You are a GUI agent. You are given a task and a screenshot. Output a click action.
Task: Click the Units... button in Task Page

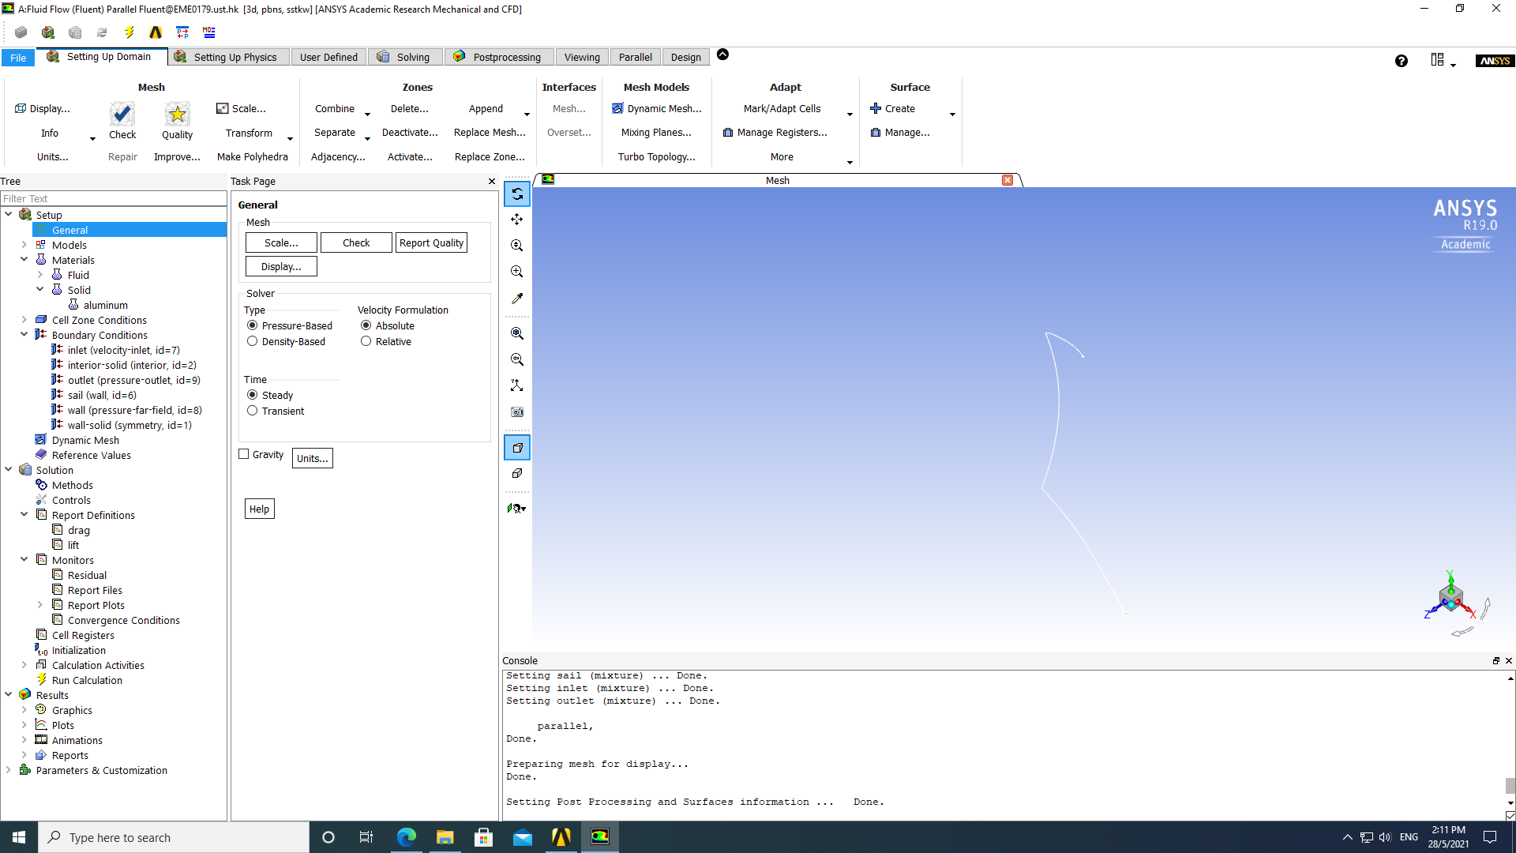tap(313, 458)
